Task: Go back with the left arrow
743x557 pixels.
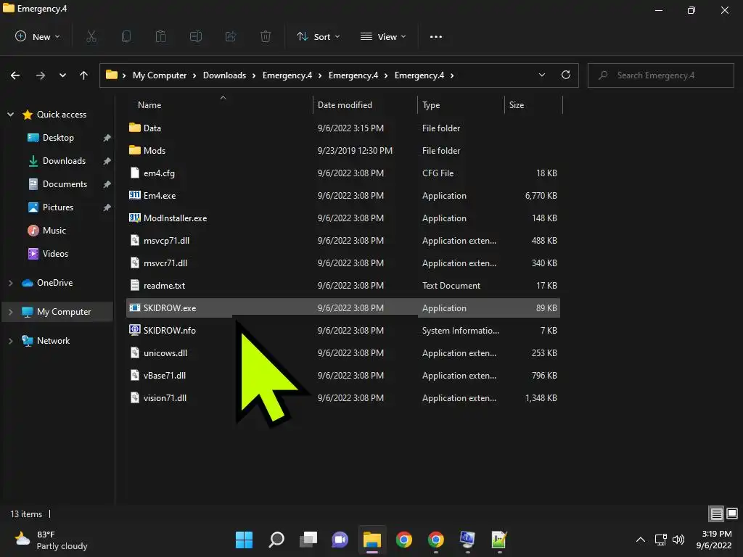Action: tap(15, 75)
